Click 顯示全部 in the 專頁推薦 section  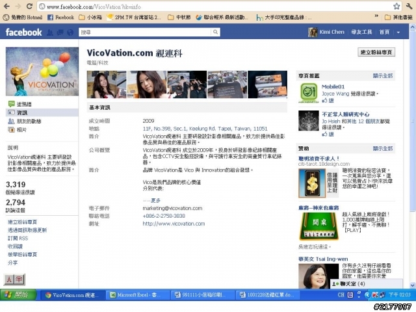[382, 76]
